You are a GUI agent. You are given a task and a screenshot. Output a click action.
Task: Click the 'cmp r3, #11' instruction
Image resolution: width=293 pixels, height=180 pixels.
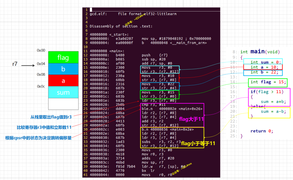tap(154, 105)
